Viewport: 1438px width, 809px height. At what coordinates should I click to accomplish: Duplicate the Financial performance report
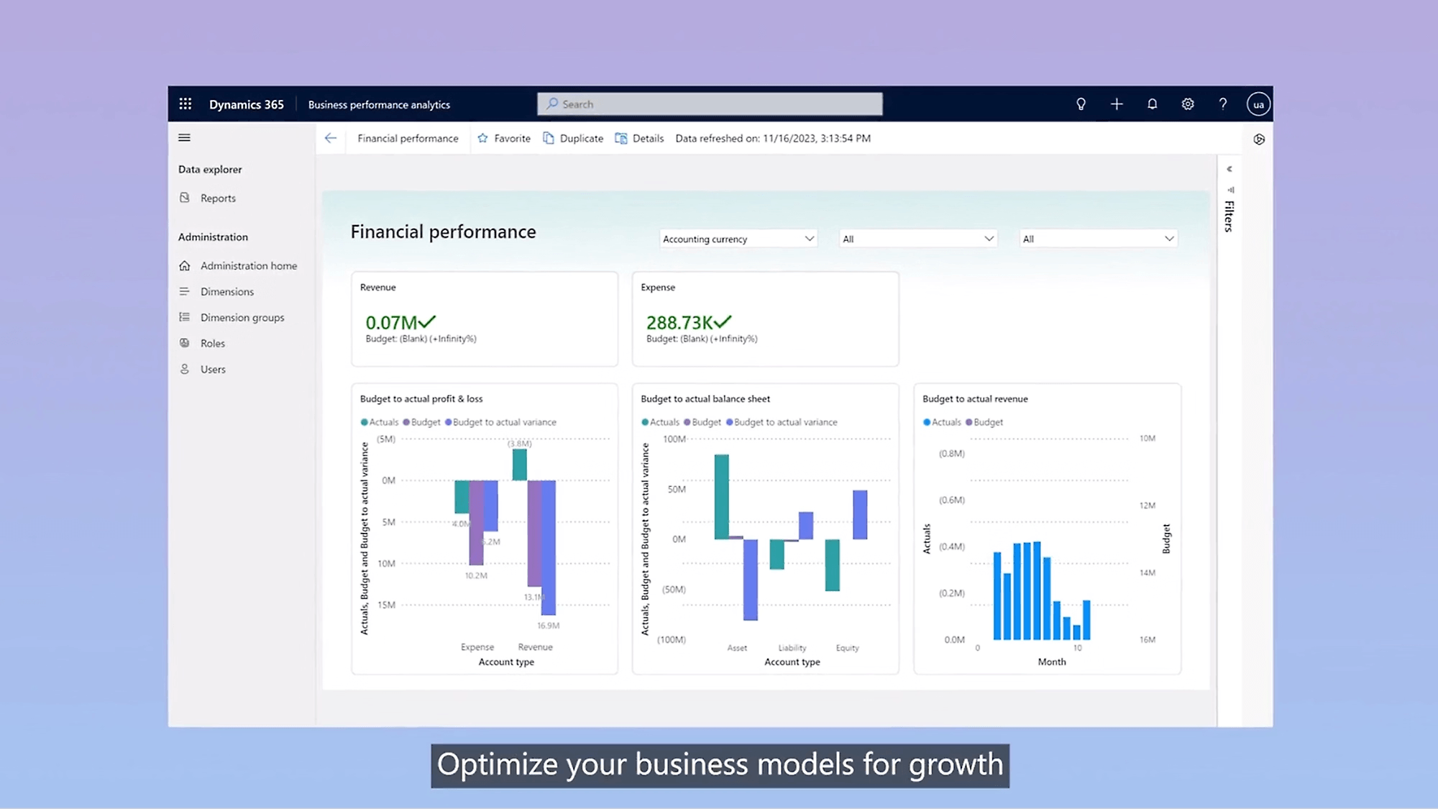click(x=573, y=138)
